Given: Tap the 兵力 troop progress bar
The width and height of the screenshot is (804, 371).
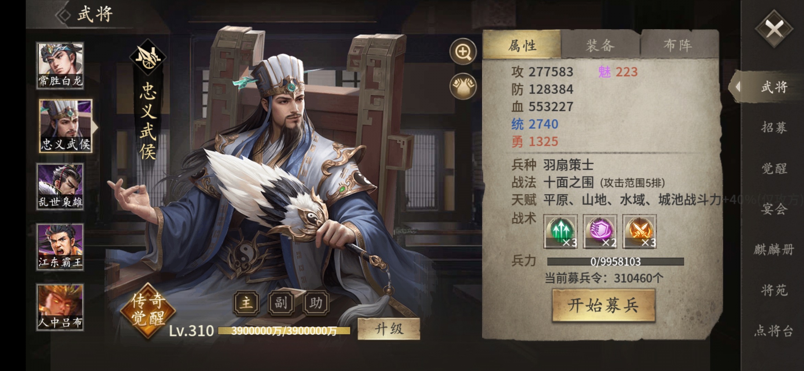Looking at the screenshot, I should [615, 262].
